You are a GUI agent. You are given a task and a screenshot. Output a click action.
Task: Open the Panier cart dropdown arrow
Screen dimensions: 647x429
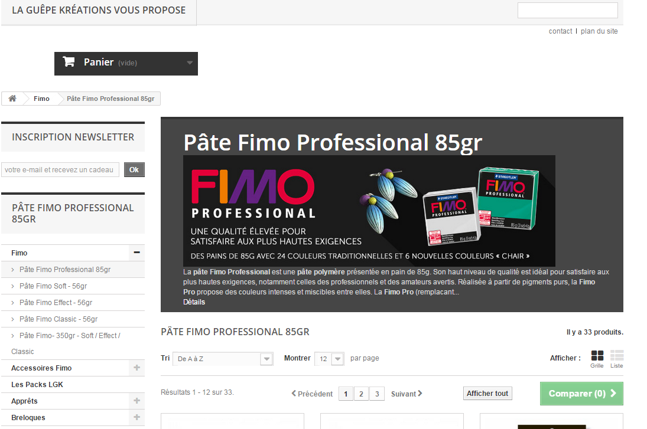pos(190,63)
